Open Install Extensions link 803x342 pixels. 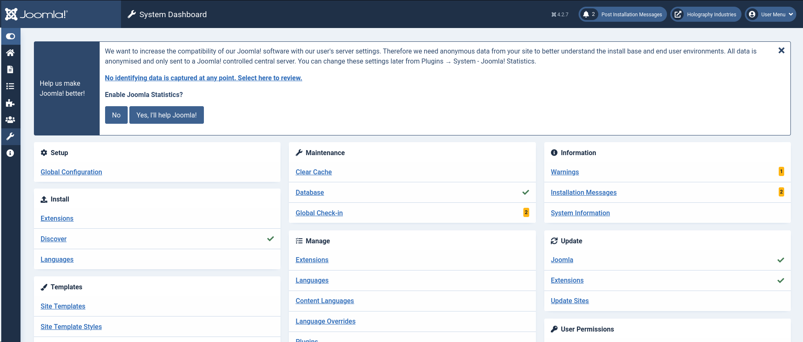57,218
